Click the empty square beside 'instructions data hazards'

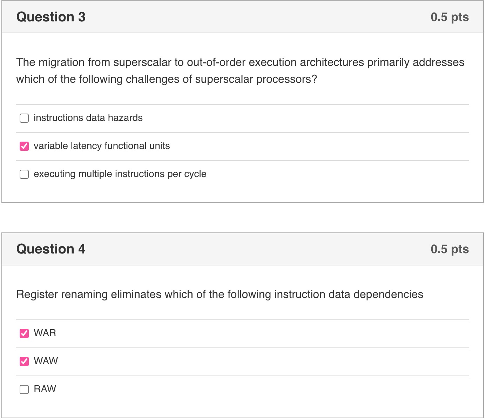[24, 118]
